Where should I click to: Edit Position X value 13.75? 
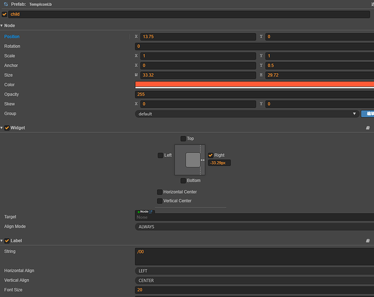(198, 37)
